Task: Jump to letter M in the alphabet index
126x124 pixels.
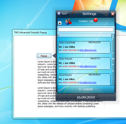Action: tap(113, 59)
